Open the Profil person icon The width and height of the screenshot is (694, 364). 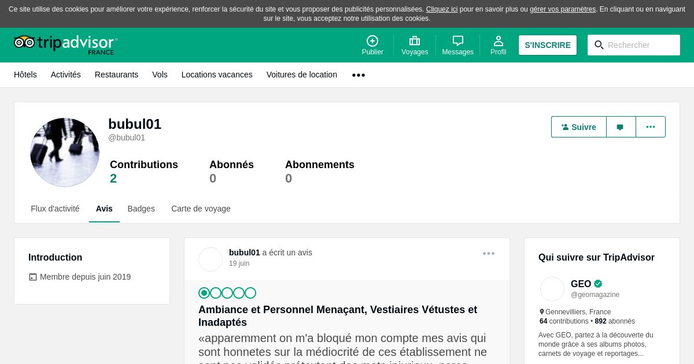(499, 41)
